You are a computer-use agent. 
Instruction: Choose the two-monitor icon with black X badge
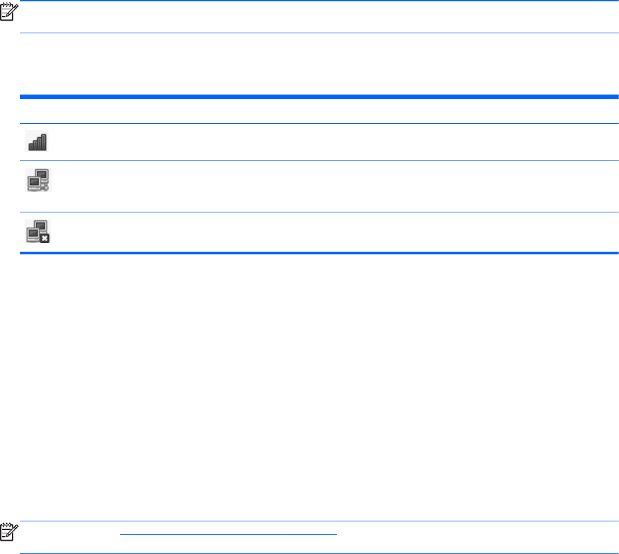pos(38,231)
